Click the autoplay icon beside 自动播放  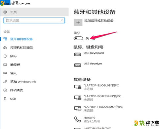[5, 90]
